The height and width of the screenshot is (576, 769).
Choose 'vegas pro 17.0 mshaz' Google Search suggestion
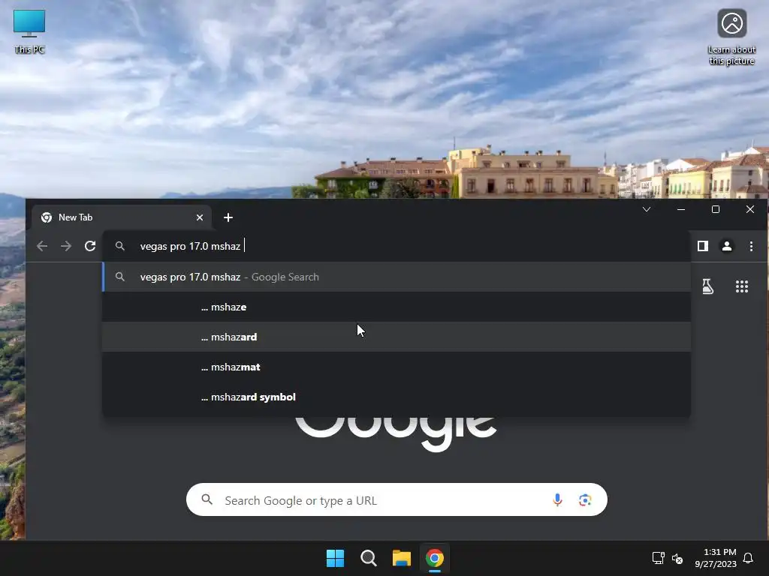[397, 277]
